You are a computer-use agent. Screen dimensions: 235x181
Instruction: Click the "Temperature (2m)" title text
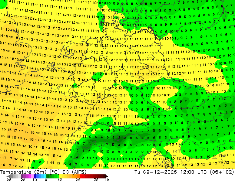[x=23, y=172]
